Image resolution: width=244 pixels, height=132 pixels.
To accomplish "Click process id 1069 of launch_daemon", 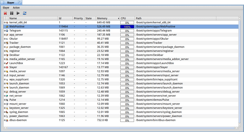I will tap(62, 88).
